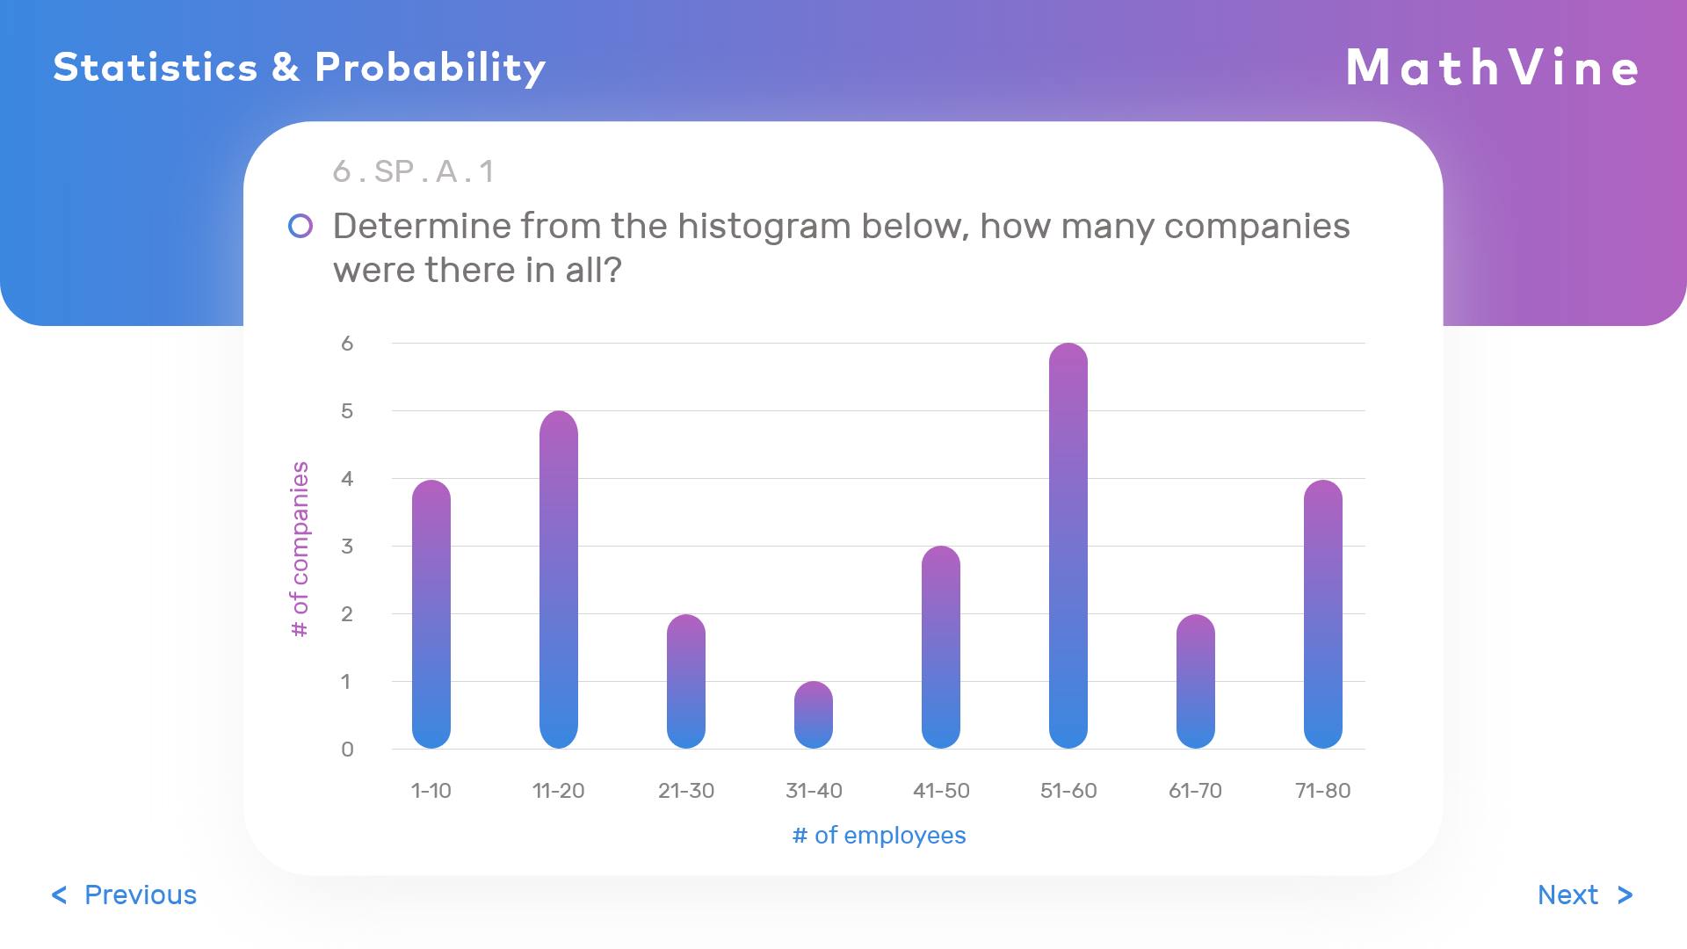Go to the Previous question
This screenshot has height=949, width=1687.
141,895
